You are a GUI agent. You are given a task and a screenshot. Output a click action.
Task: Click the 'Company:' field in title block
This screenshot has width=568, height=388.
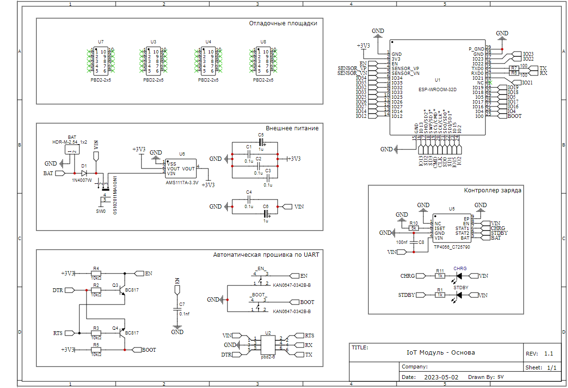point(414,367)
